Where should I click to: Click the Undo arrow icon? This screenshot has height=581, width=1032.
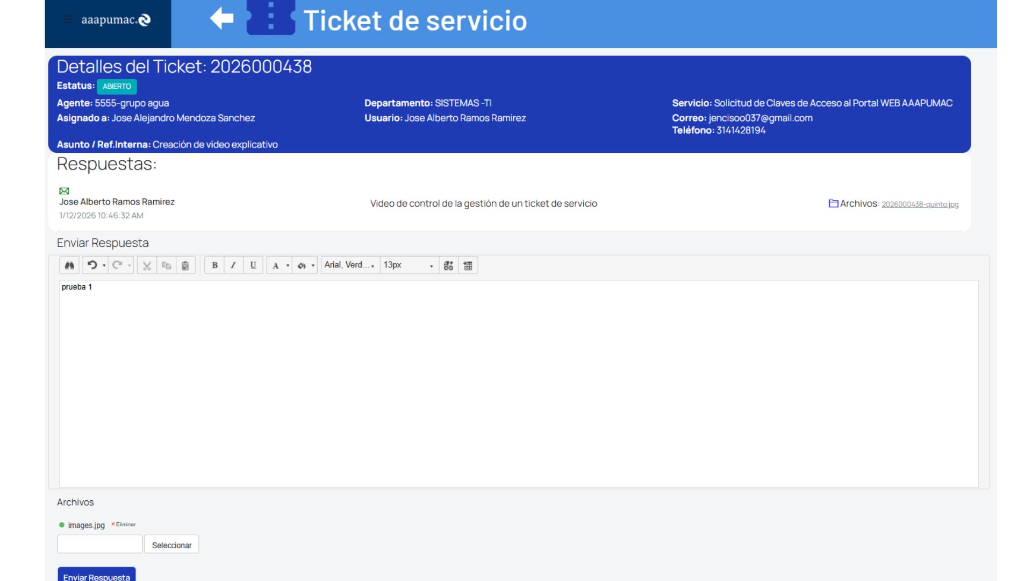coord(92,265)
